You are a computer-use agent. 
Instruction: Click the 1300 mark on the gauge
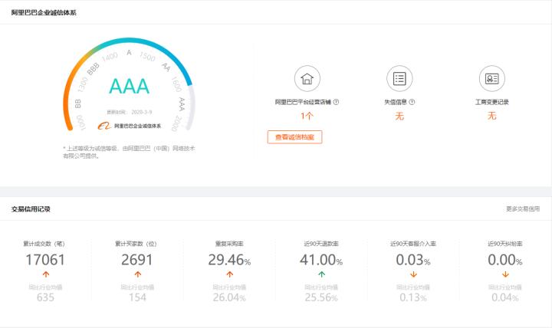(x=82, y=84)
